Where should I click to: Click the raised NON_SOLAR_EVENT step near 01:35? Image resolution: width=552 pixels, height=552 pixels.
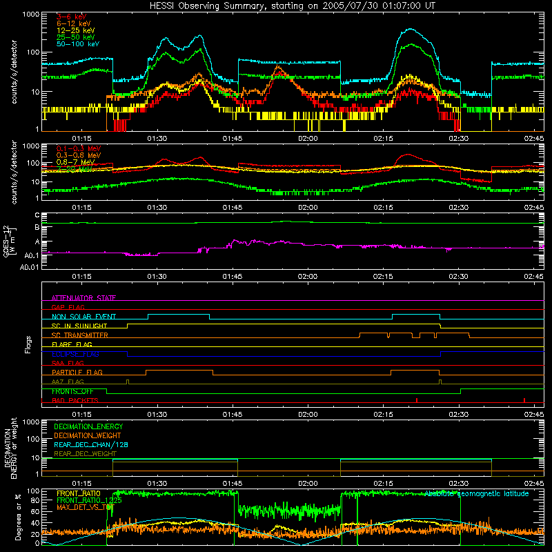179,315
